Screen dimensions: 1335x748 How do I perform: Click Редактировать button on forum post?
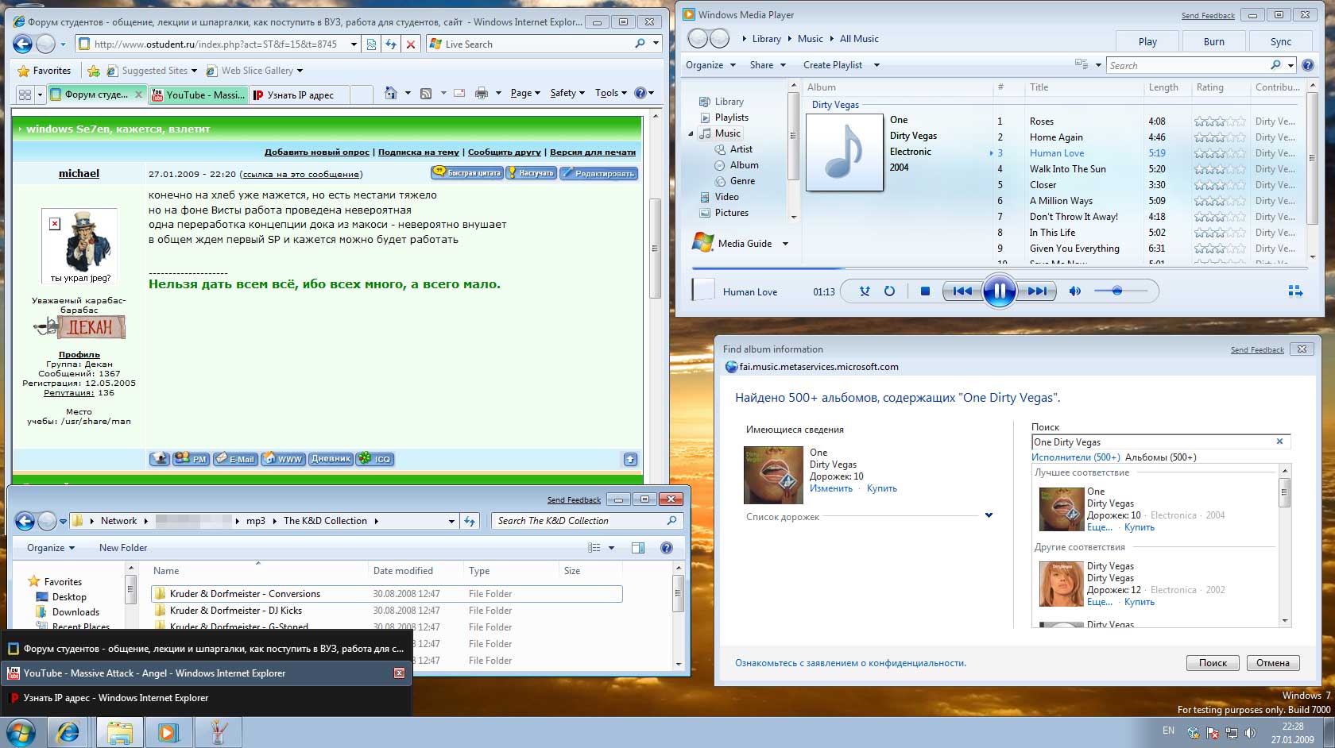(598, 172)
